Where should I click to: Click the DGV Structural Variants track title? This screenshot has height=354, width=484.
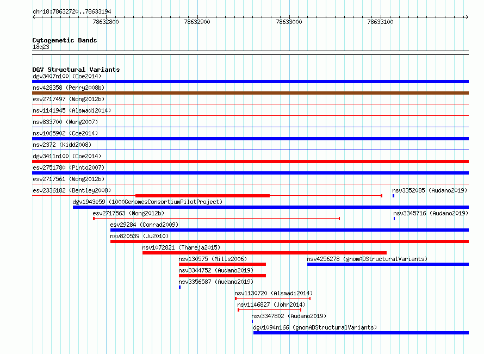point(76,70)
